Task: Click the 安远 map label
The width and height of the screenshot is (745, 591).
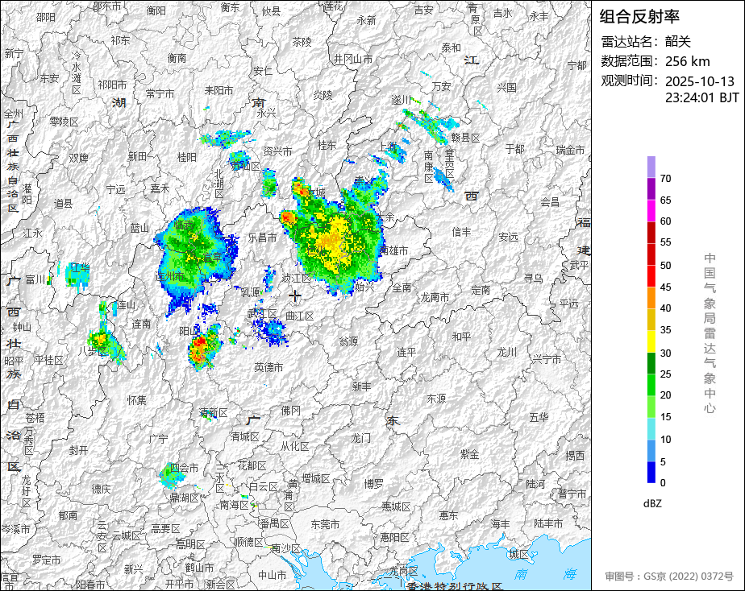Action: click(x=508, y=237)
